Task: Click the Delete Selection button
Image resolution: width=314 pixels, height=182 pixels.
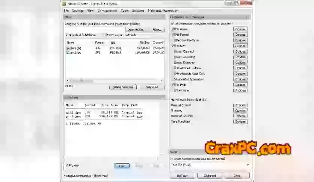Action: pos(123,87)
